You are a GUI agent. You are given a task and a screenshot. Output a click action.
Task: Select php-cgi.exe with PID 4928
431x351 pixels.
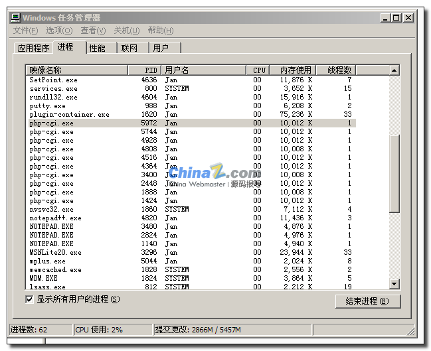point(191,141)
